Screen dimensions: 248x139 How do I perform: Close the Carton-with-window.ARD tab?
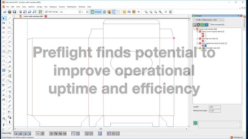click(x=46, y=16)
